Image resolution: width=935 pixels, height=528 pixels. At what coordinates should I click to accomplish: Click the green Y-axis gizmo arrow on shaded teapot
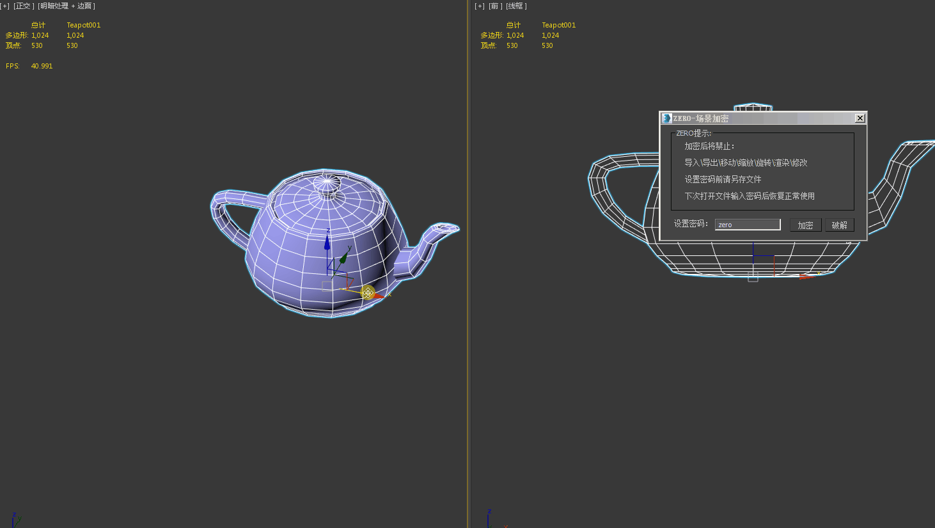(344, 257)
